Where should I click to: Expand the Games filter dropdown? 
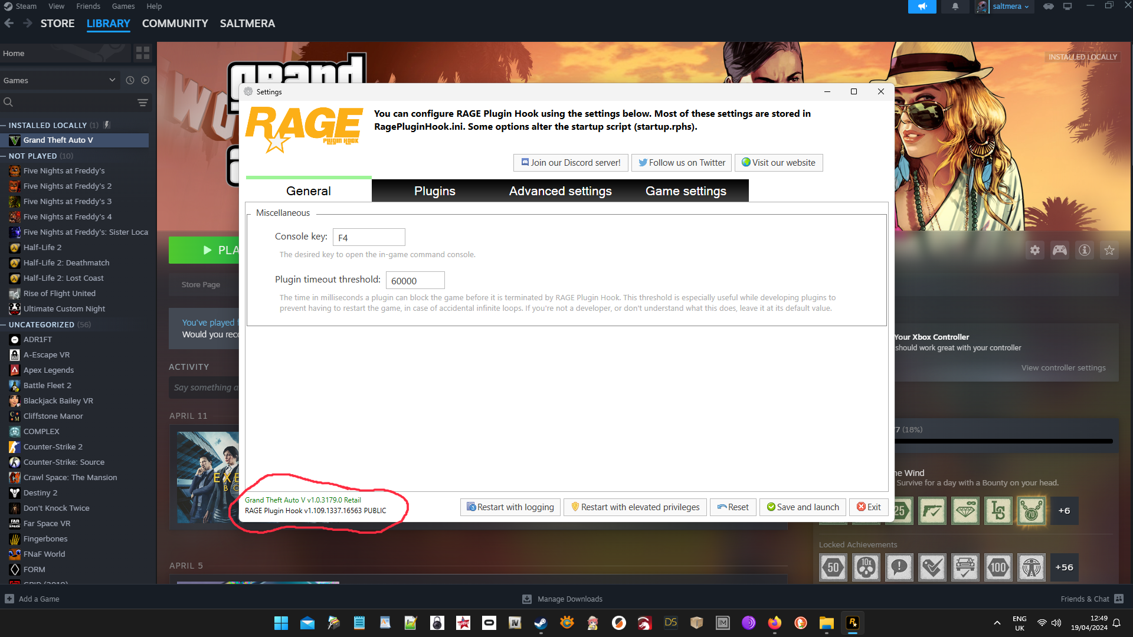tap(112, 80)
